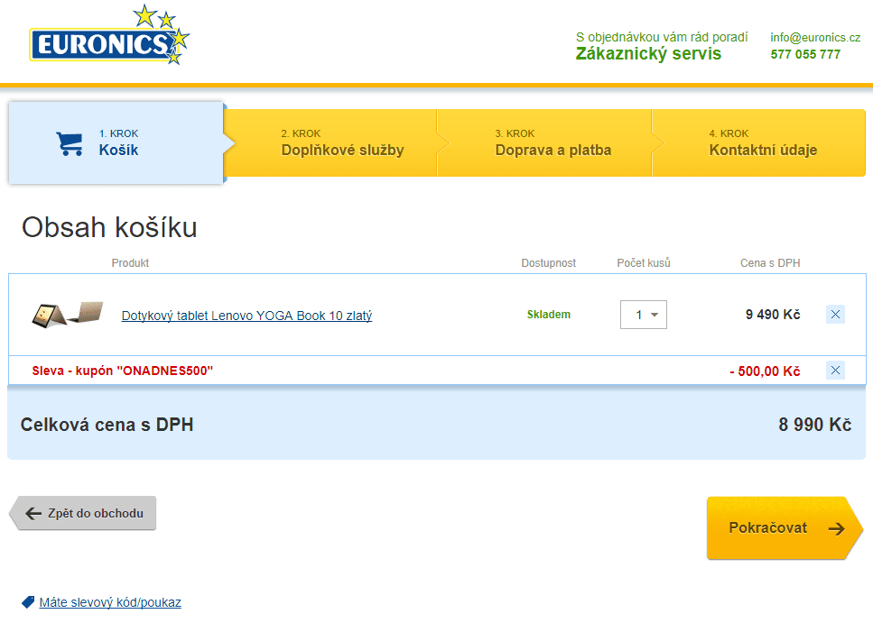This screenshot has height=623, width=873.
Task: Click the 8 990 Kč total price
Action: tap(815, 425)
